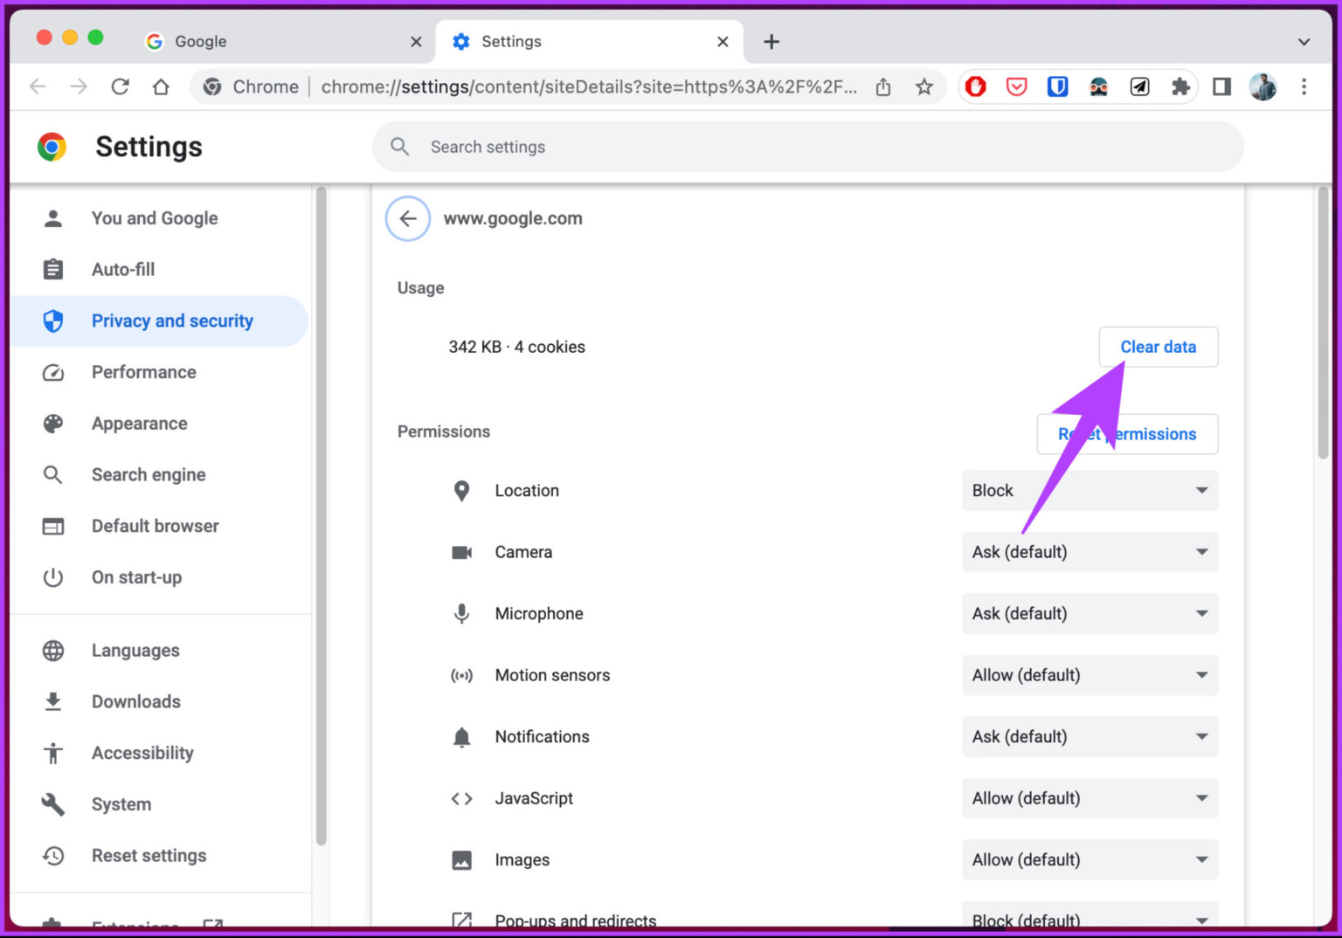This screenshot has height=938, width=1342.
Task: Expand the JavaScript permission dropdown
Action: pyautogui.click(x=1089, y=798)
